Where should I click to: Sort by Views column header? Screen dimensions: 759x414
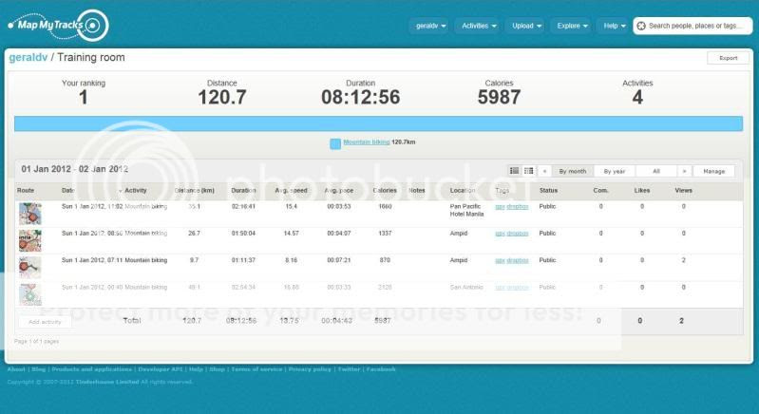[x=684, y=191]
